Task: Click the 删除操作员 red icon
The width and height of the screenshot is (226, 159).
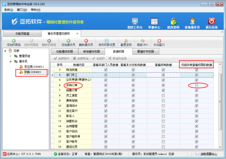Action: click(x=86, y=41)
